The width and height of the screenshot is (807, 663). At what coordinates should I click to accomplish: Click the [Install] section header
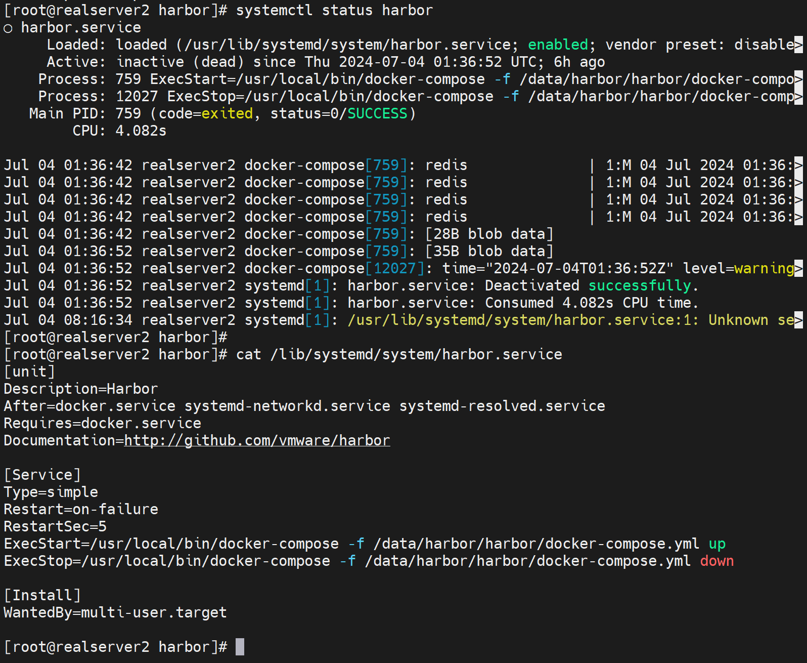42,595
